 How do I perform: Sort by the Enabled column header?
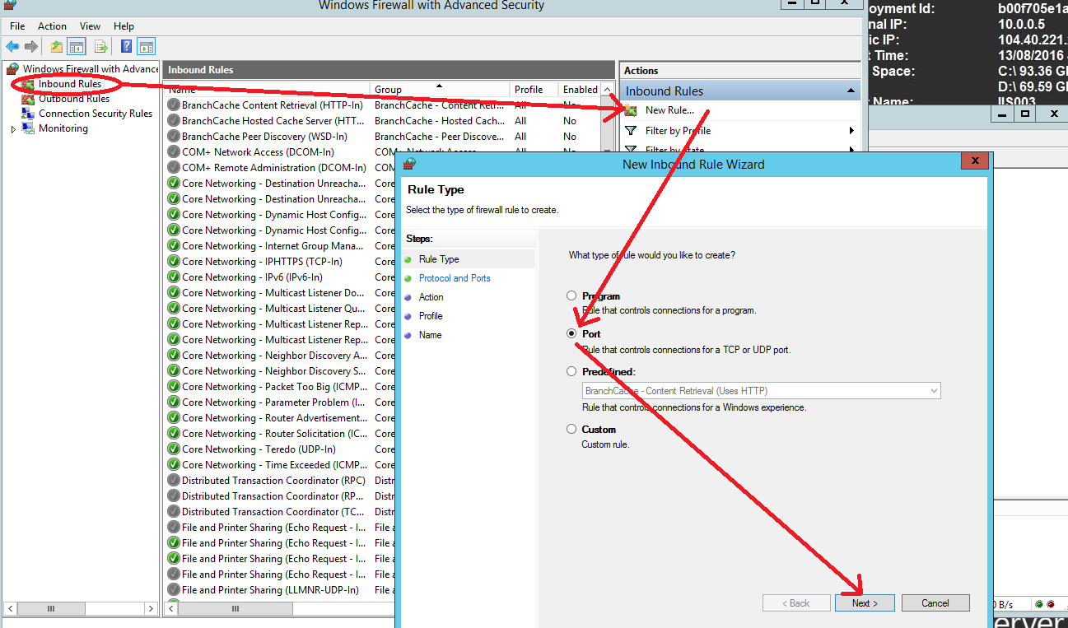tap(580, 90)
